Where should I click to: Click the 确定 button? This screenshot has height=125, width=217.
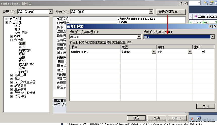click(136, 118)
